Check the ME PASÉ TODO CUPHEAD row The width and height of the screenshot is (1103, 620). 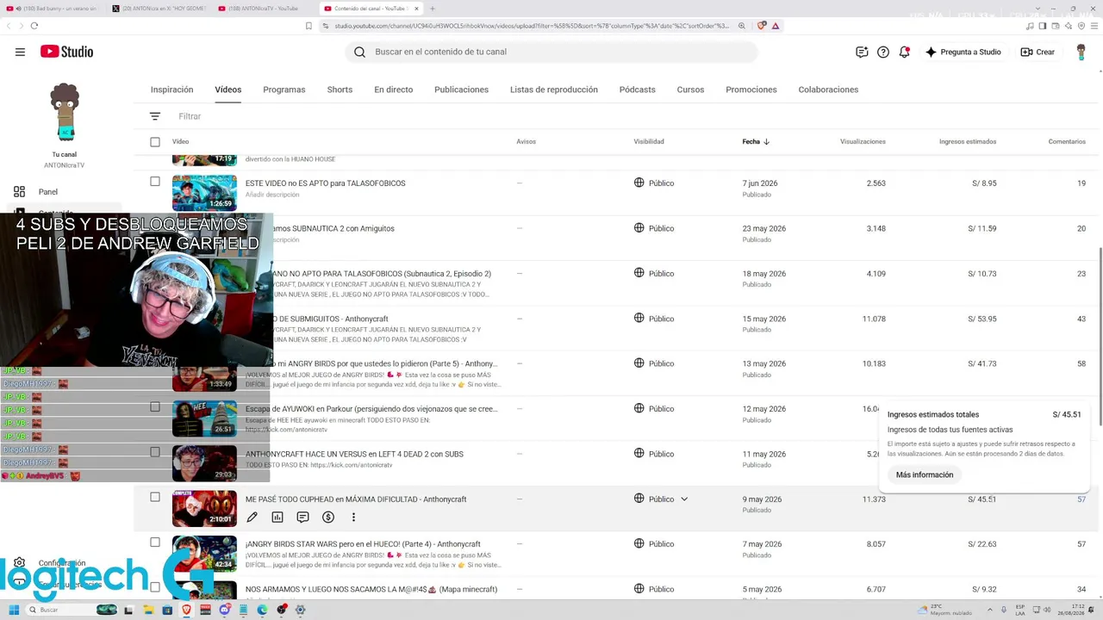click(155, 497)
